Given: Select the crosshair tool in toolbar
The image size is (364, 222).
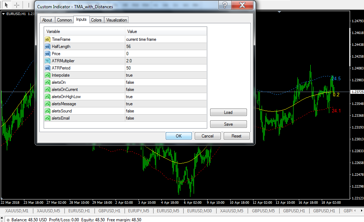Looking at the screenshot, I should pyautogui.click(x=17, y=5).
